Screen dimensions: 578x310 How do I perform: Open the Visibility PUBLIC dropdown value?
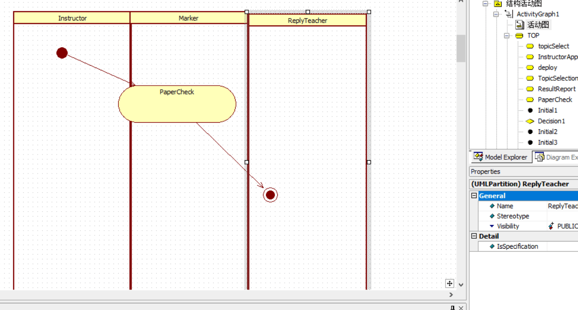[x=562, y=226]
